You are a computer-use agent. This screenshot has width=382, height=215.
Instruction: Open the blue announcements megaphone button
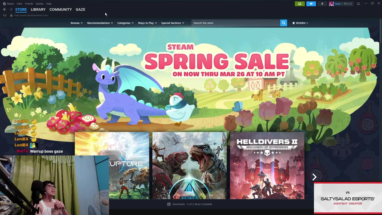point(311,4)
